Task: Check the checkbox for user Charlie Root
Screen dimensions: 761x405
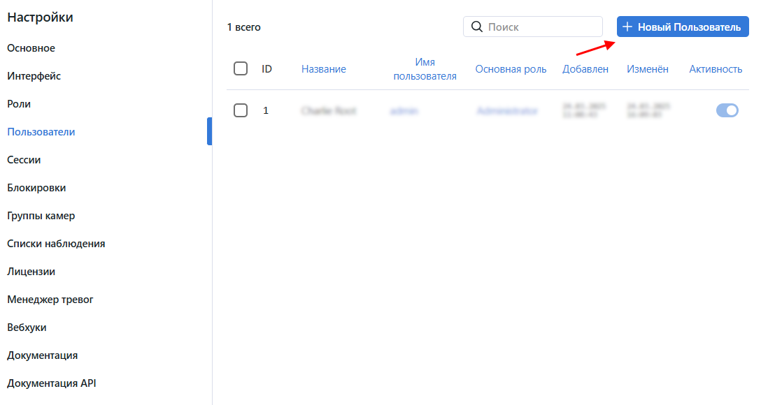Action: (241, 110)
